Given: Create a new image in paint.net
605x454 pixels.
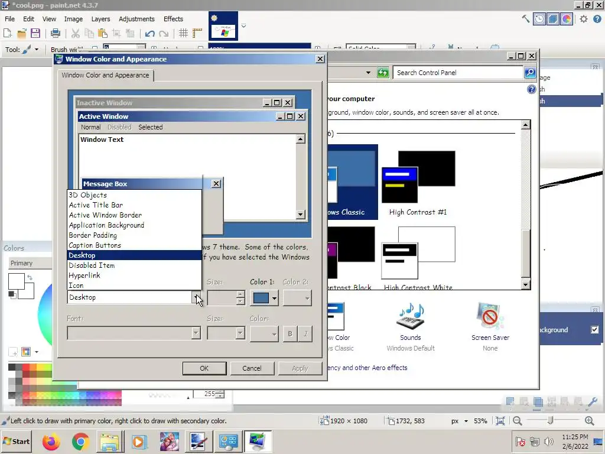Looking at the screenshot, I should click(x=7, y=34).
